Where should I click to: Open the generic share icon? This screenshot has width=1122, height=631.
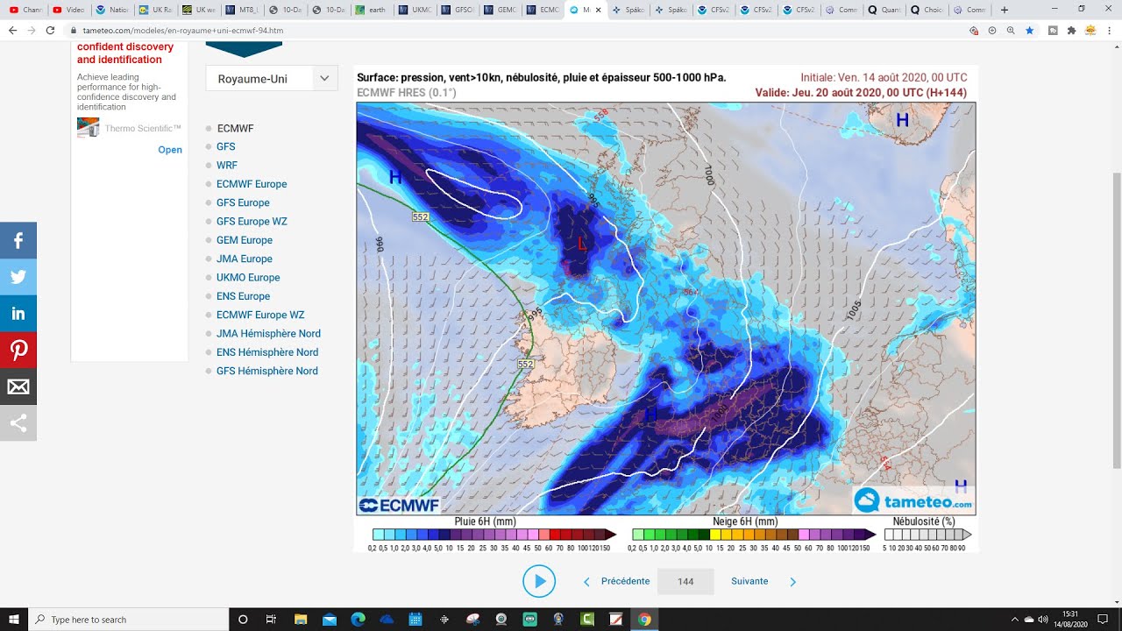18,424
